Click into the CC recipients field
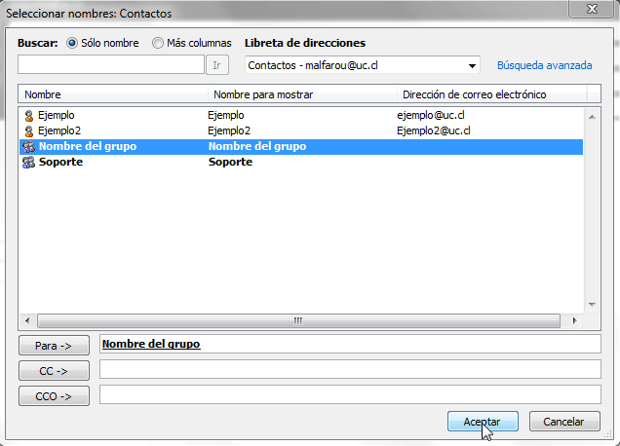620x446 pixels. pos(350,369)
